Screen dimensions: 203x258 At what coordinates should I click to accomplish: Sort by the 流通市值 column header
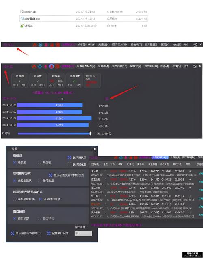(x=153, y=164)
